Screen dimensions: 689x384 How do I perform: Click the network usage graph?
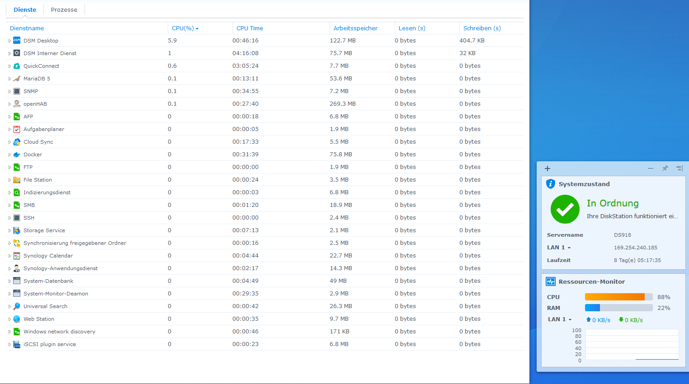[x=632, y=345]
